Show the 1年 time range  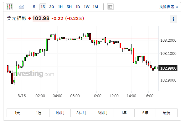point(124,113)
